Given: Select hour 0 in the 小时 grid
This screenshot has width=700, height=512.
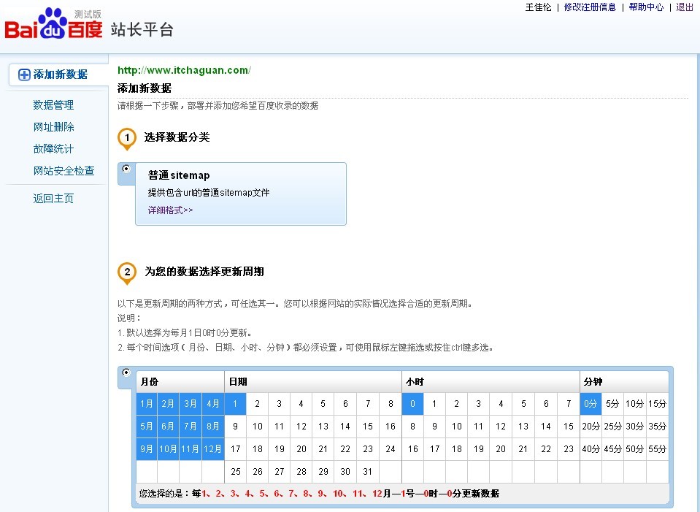Looking at the screenshot, I should click(x=412, y=404).
